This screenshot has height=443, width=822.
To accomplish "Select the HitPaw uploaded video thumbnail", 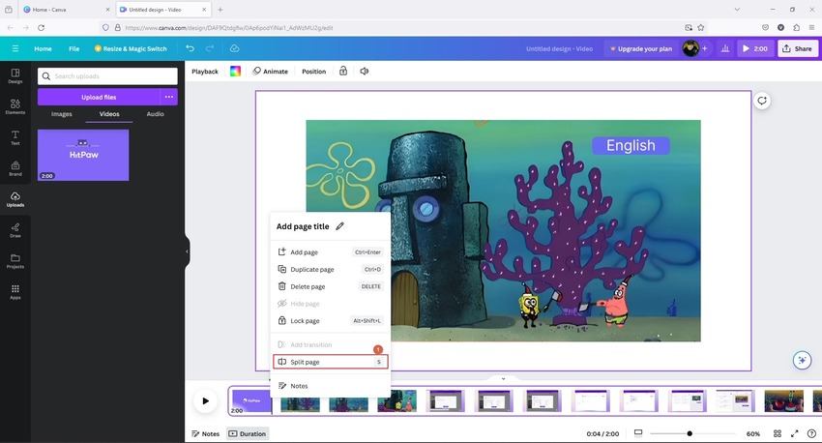I will coord(83,155).
